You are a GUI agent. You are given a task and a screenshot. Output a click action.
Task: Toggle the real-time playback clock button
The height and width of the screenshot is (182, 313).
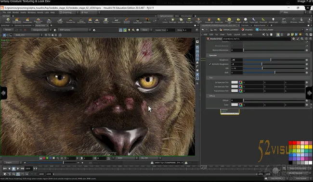pyautogui.click(x=18, y=174)
